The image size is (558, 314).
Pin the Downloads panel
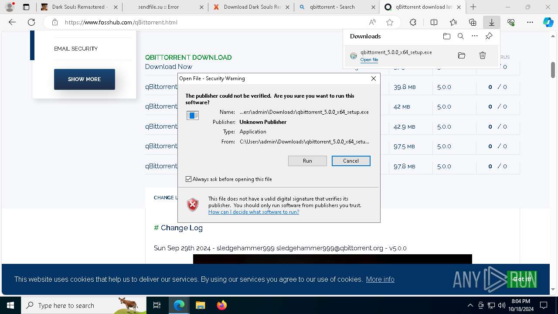click(489, 36)
